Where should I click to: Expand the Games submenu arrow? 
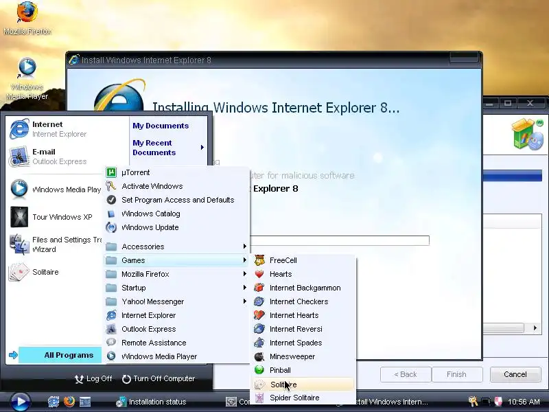click(245, 260)
